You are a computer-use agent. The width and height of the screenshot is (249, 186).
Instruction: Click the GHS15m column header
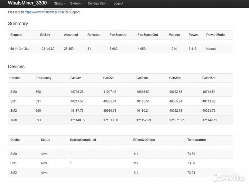click(209, 78)
